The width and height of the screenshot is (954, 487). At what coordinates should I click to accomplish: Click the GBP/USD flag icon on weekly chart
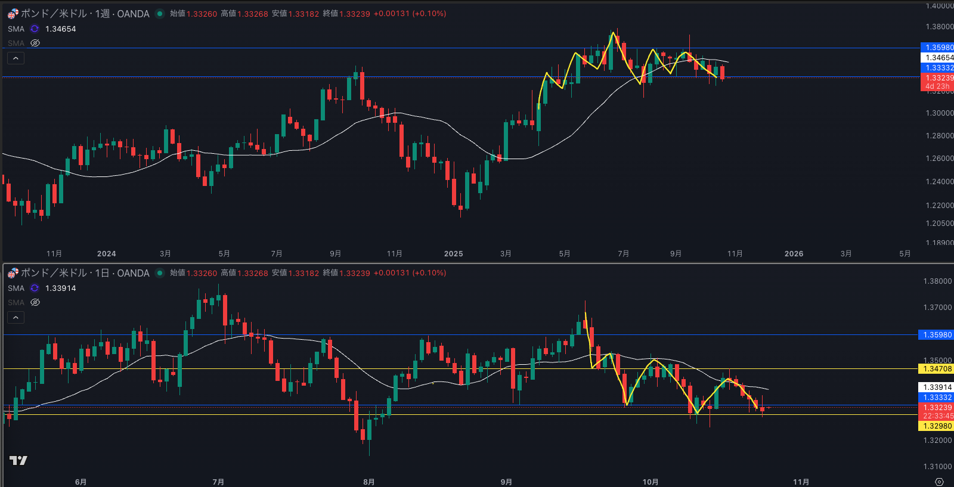coord(13,13)
